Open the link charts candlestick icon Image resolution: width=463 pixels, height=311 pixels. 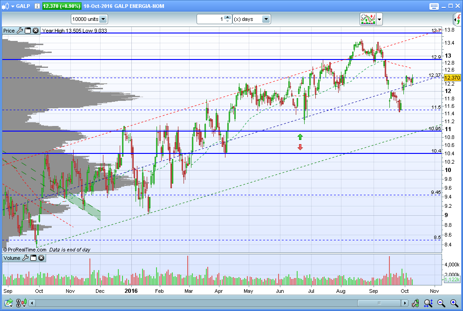[21, 303]
